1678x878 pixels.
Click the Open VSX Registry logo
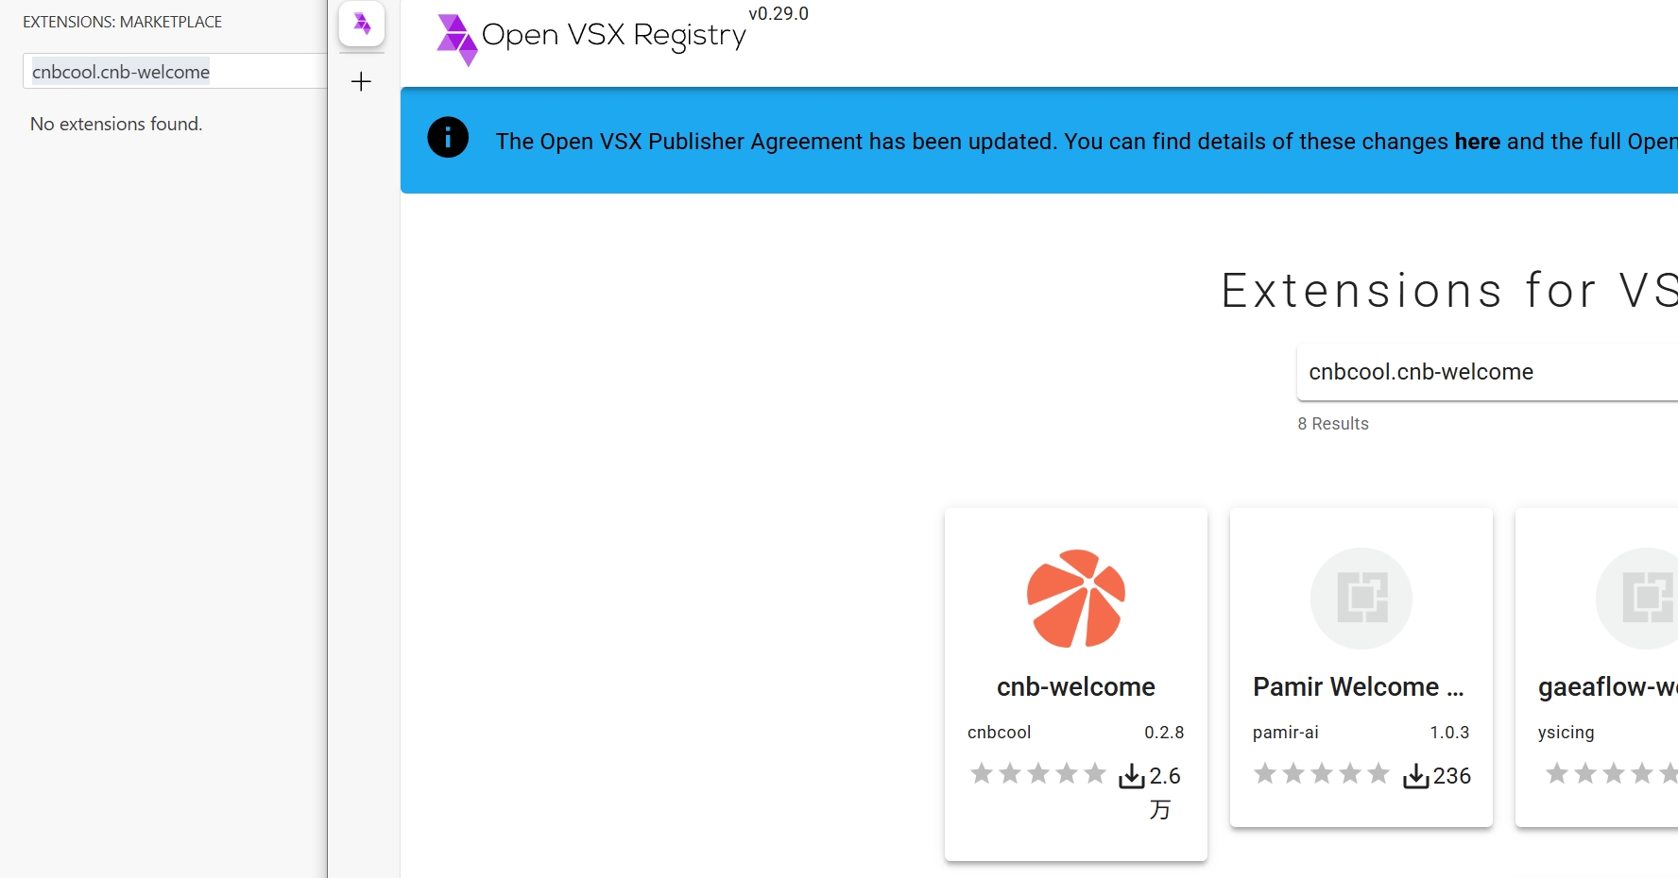click(x=457, y=40)
